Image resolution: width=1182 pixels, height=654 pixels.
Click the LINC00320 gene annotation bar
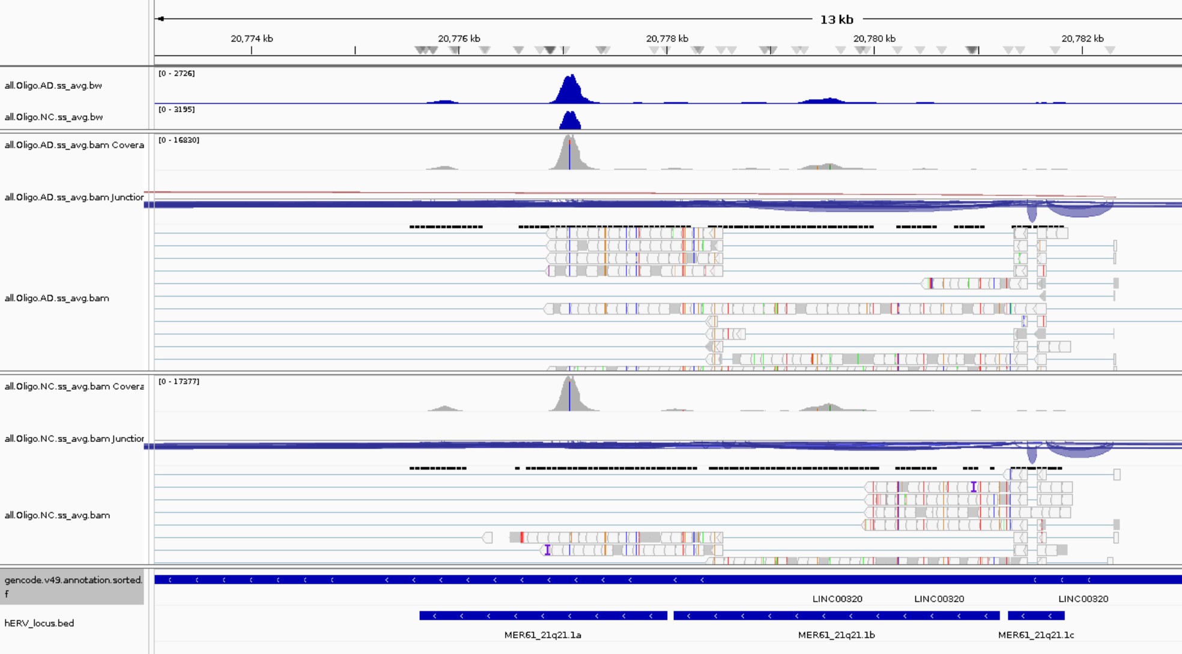click(668, 580)
